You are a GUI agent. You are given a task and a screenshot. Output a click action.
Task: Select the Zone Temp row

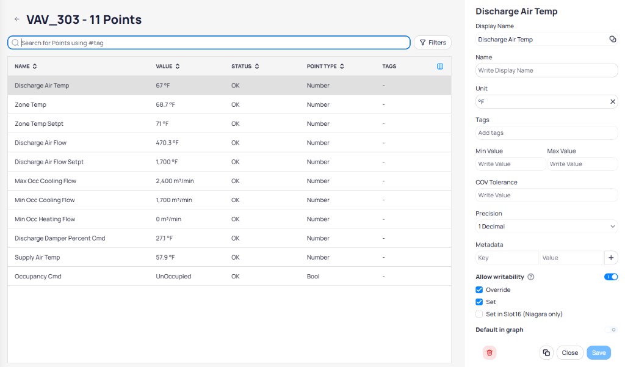coord(229,104)
